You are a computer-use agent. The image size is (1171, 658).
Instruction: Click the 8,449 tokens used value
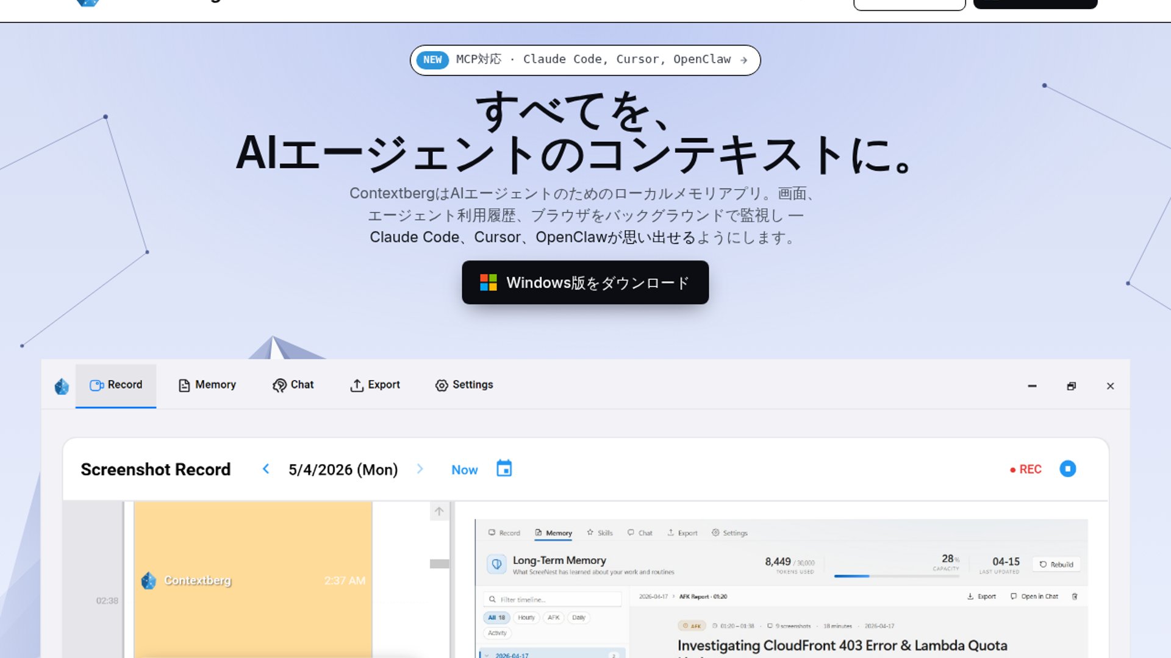click(x=778, y=561)
